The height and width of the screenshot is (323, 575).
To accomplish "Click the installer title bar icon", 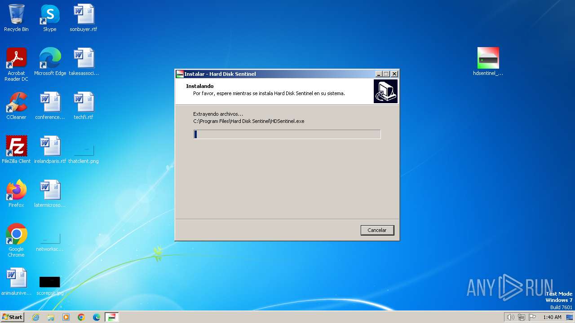I will (x=180, y=74).
